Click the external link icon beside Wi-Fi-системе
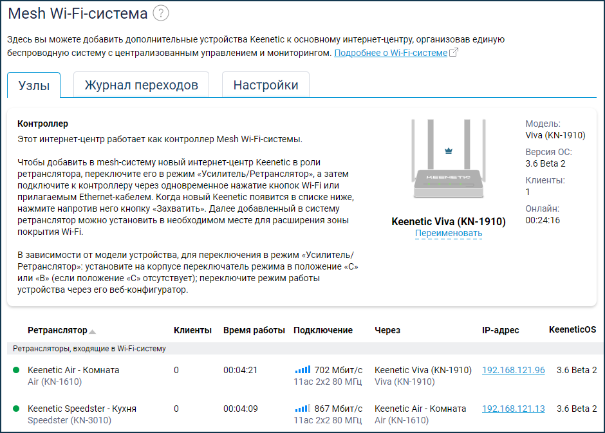Screen dimensions: 605x433 click(x=454, y=52)
